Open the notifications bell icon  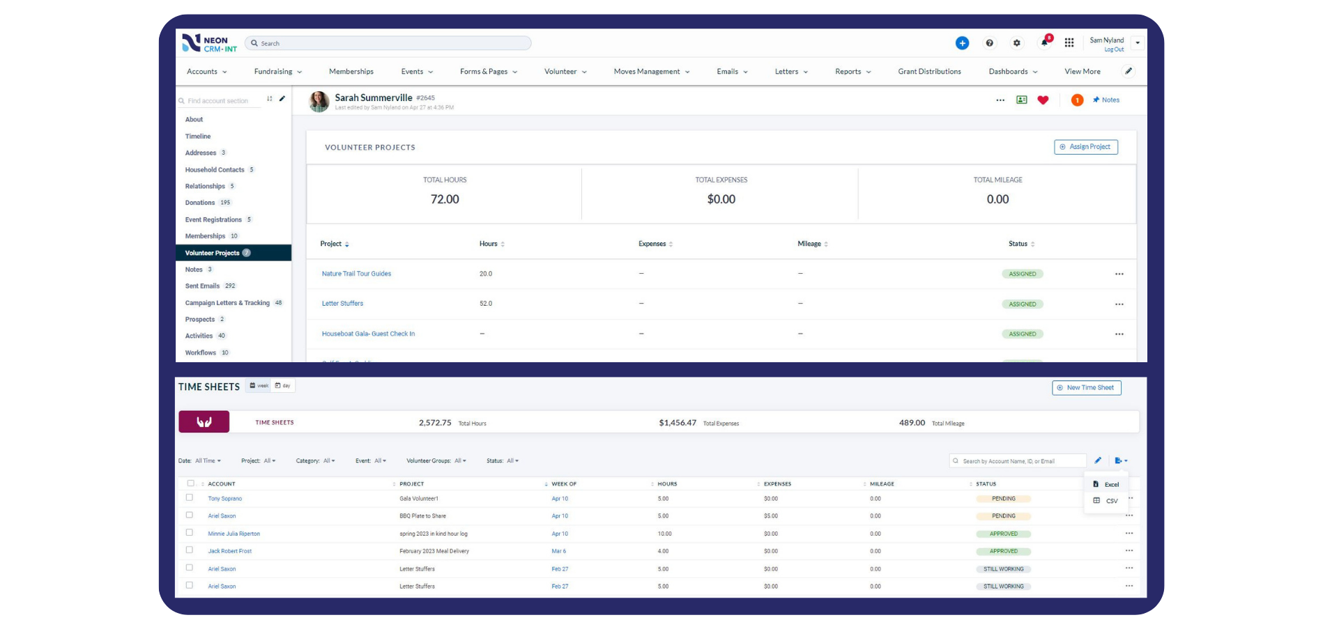tap(1043, 43)
